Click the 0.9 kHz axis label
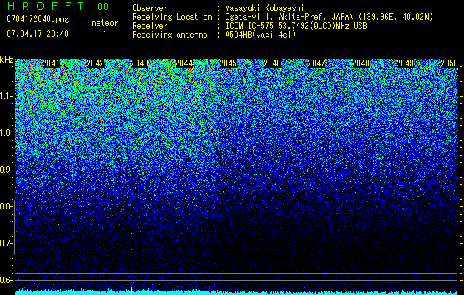The width and height of the screenshot is (464, 295). (x=6, y=170)
